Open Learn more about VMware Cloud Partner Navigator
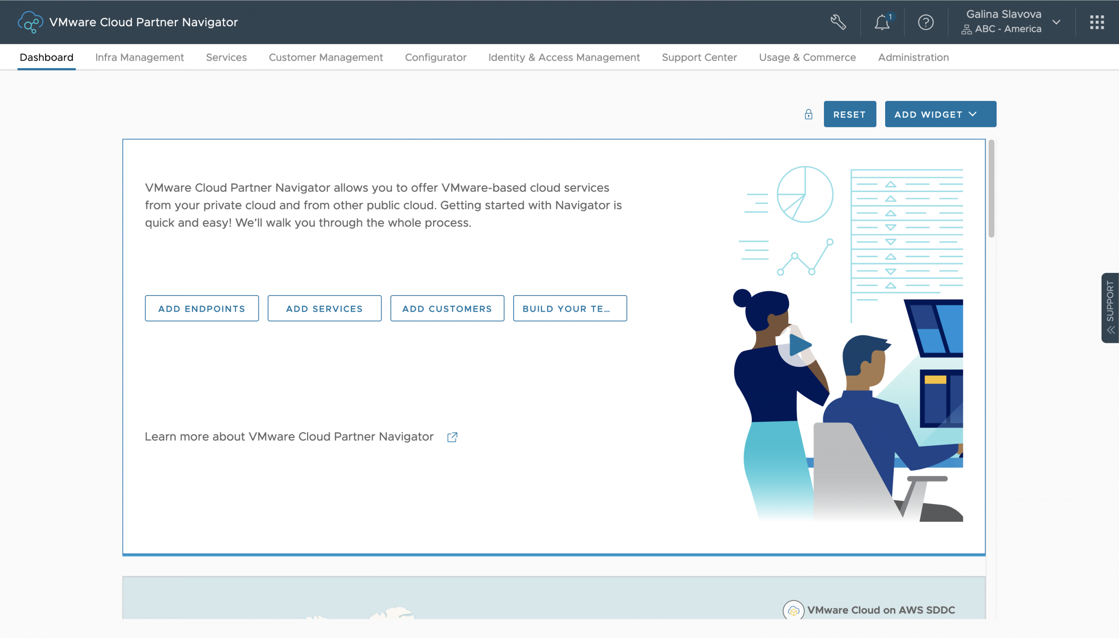1119x638 pixels. pyautogui.click(x=289, y=436)
